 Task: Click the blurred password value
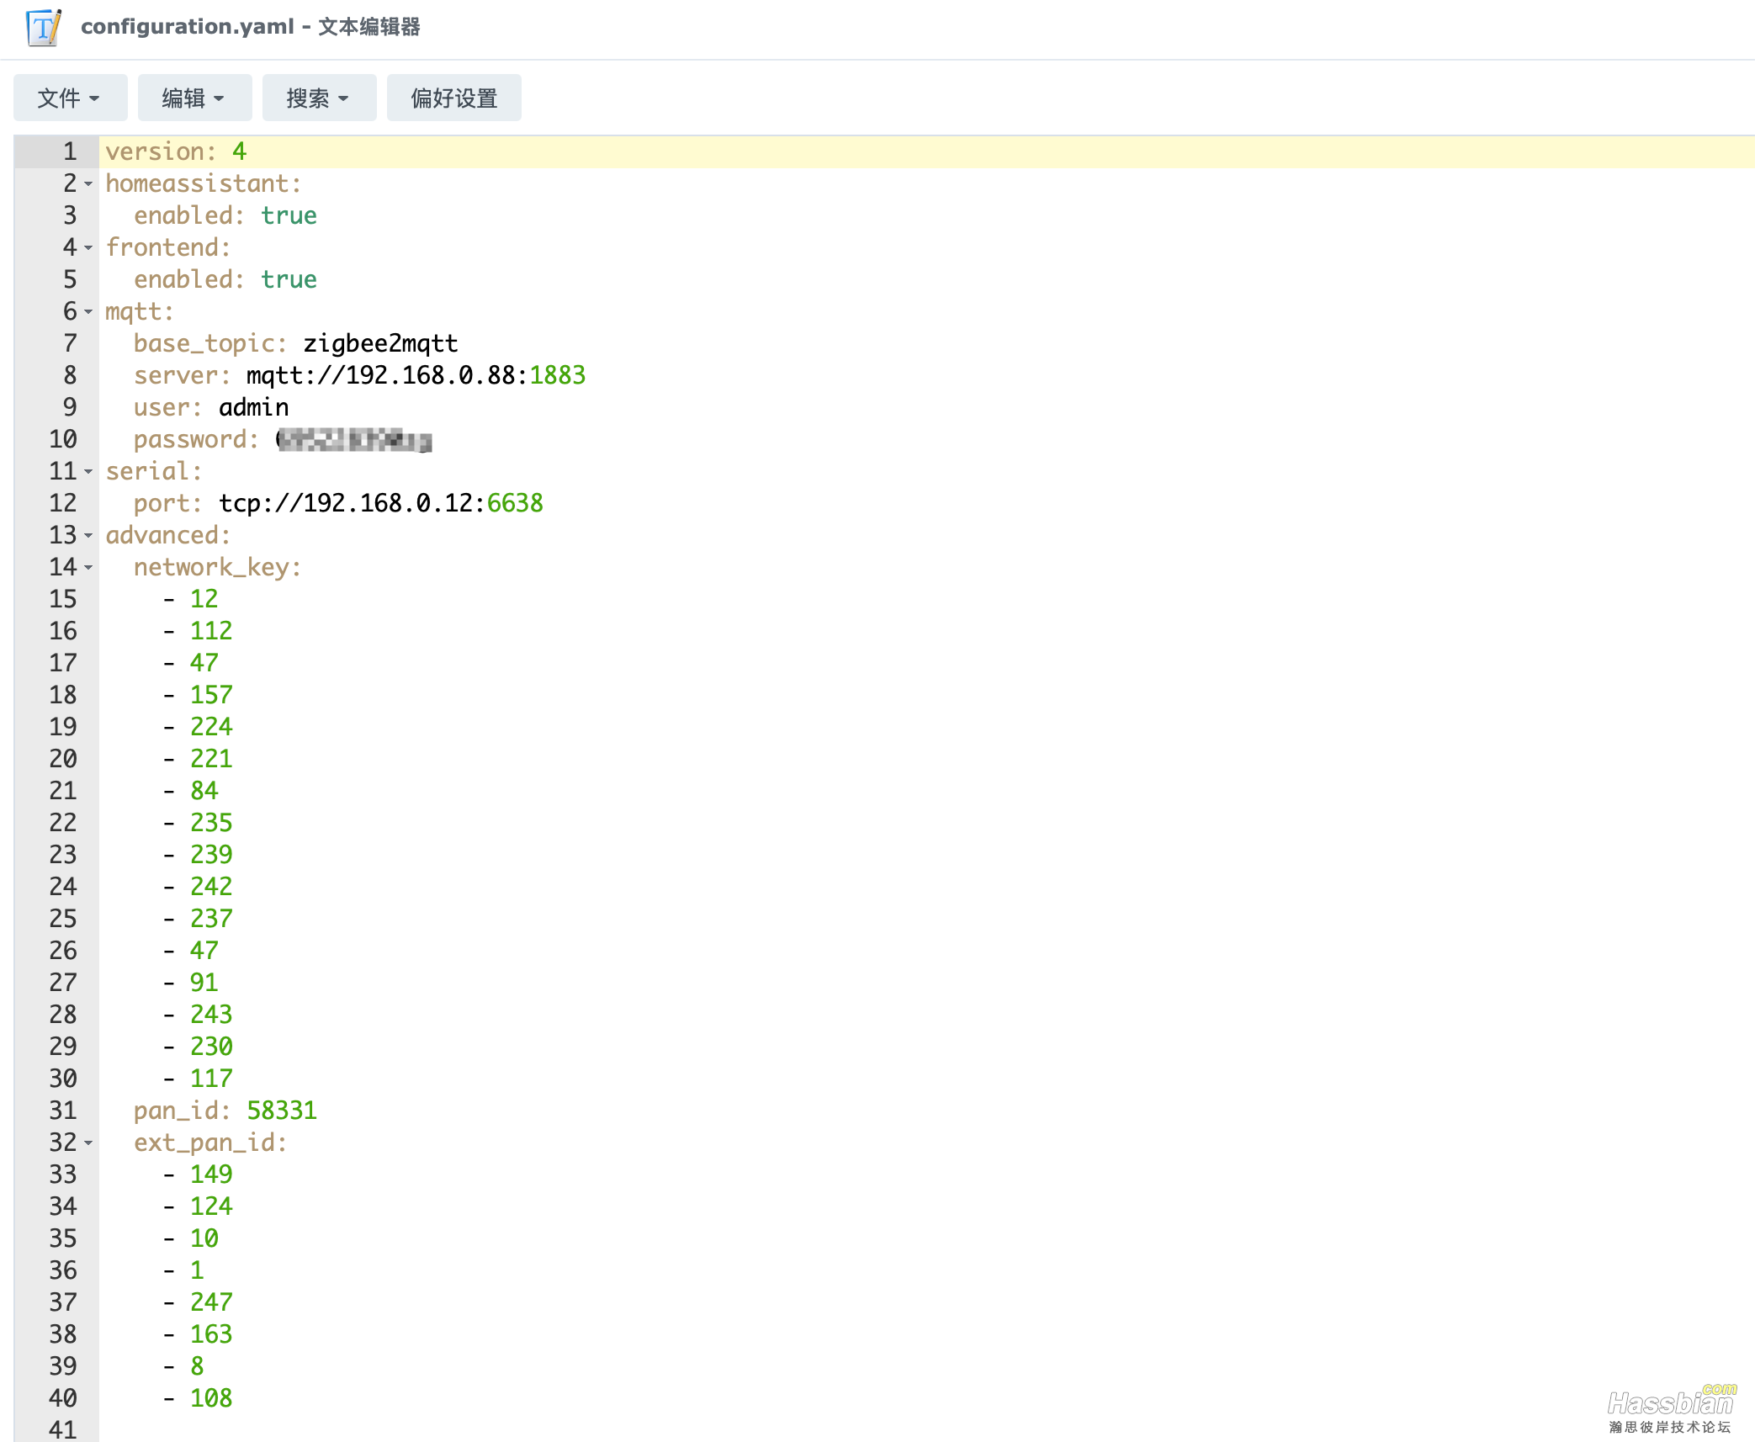[x=354, y=440]
